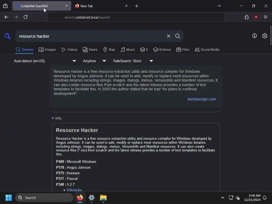Clear the search query with the X

point(168,36)
